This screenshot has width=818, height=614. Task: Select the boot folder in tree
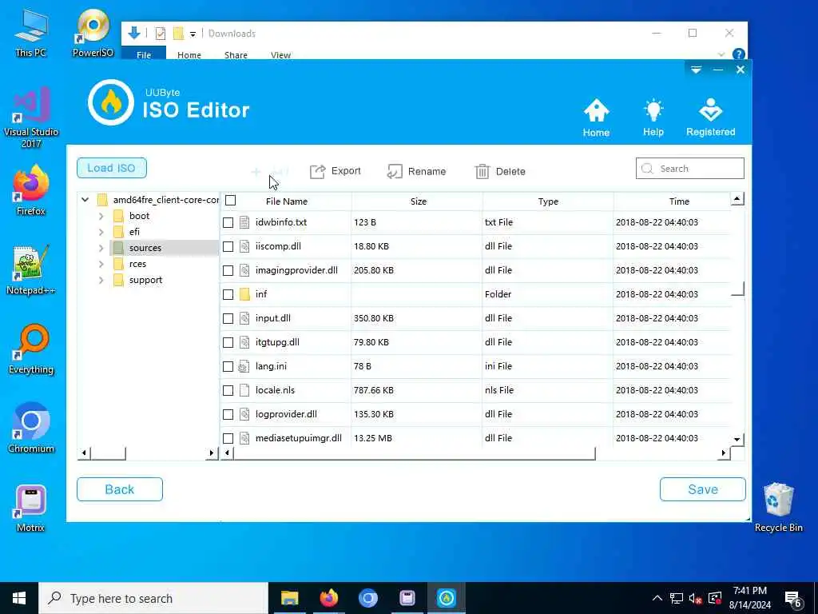point(139,216)
